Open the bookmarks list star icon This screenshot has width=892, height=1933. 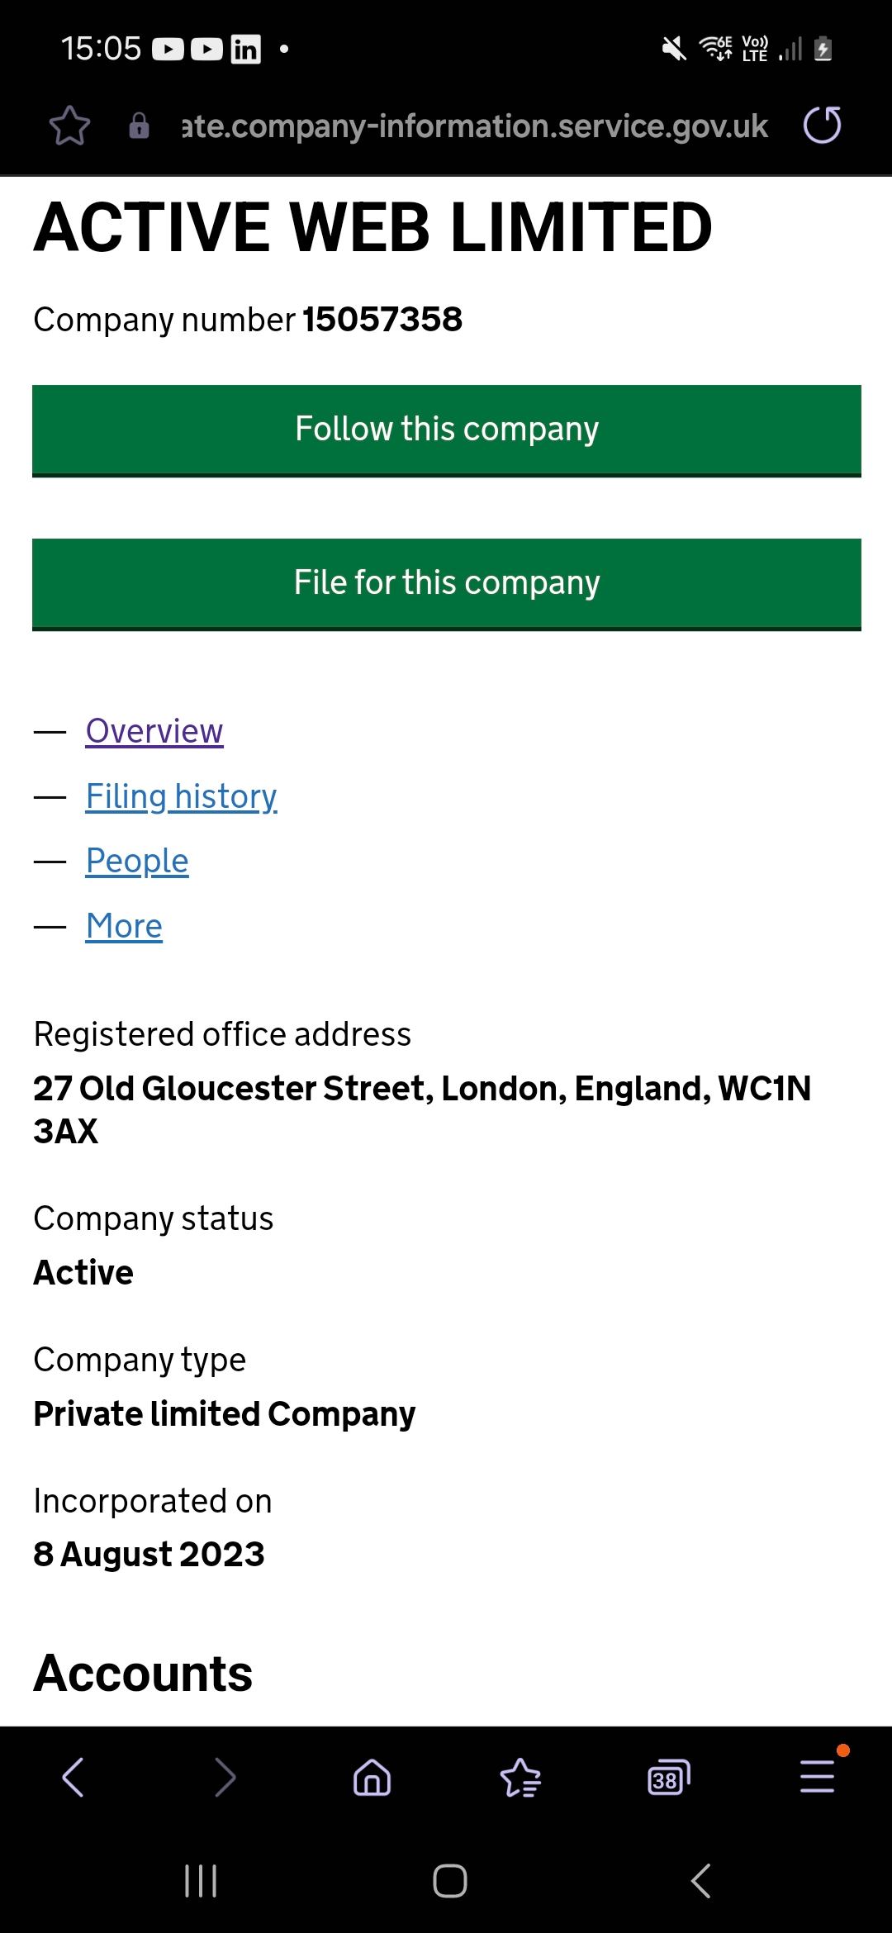click(520, 1776)
